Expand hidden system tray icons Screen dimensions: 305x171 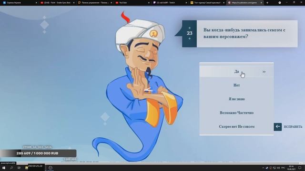point(263,168)
